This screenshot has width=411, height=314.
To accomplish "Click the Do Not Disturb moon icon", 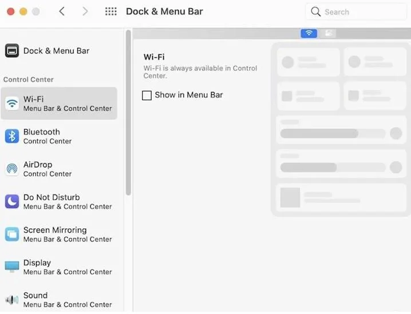I will pos(12,201).
